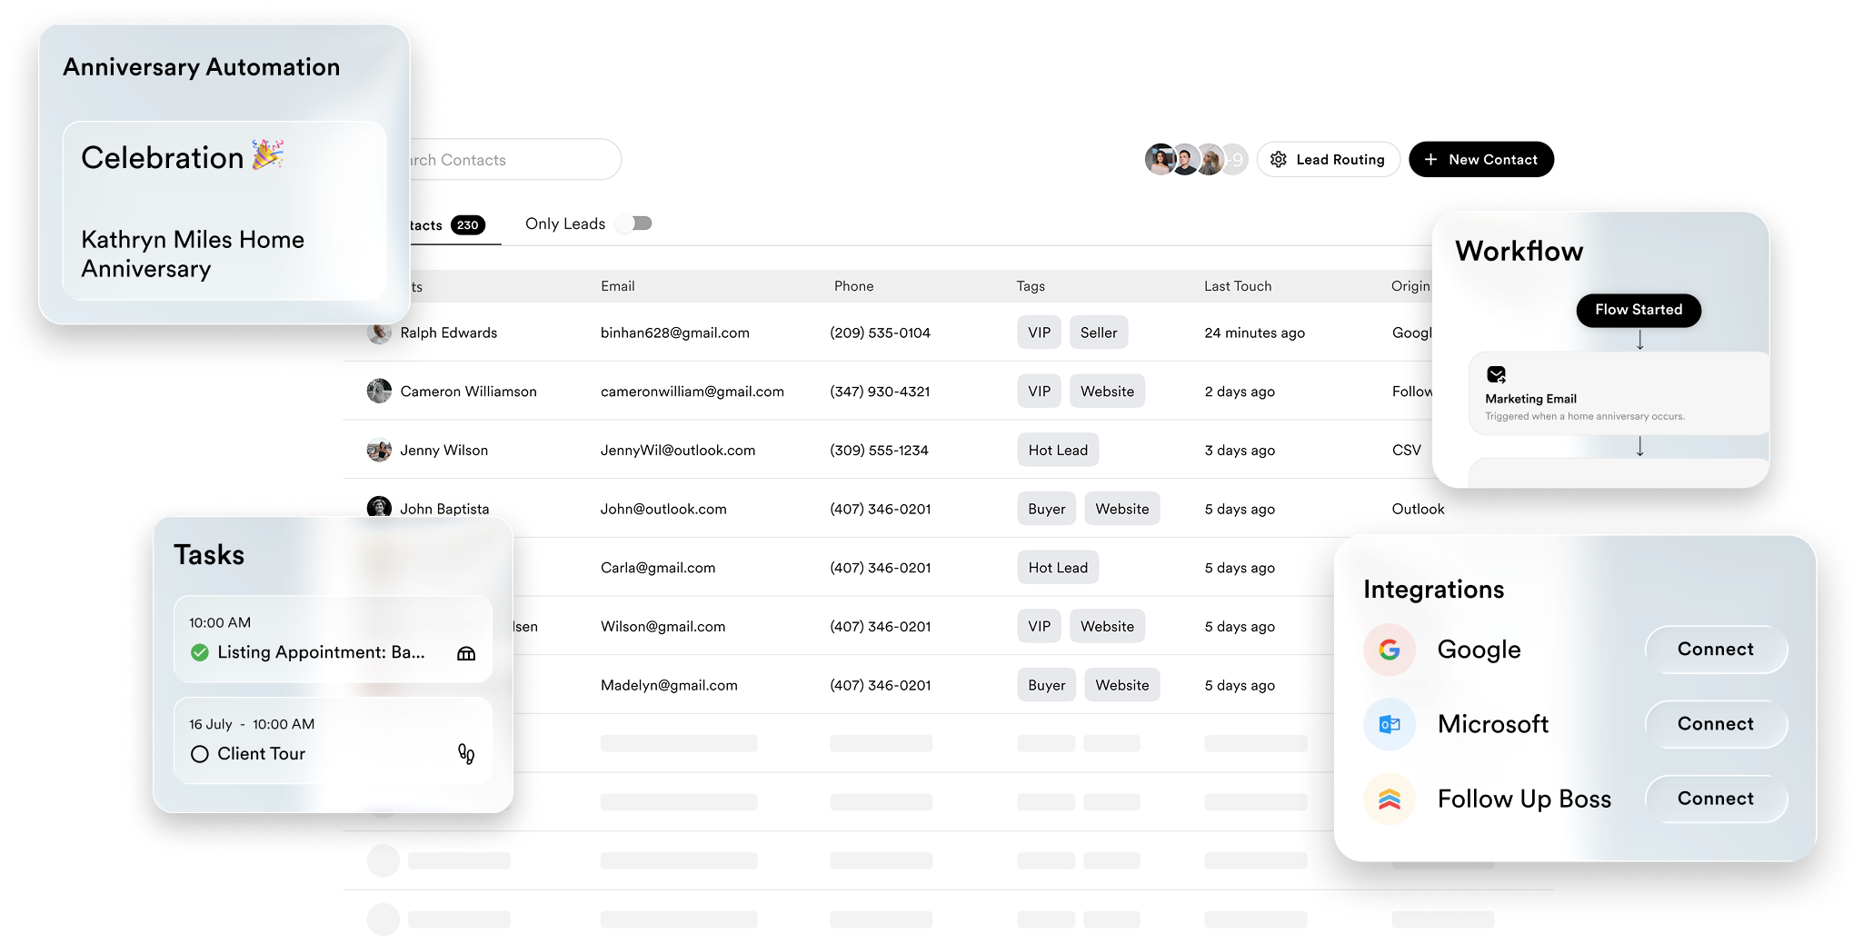
Task: Click the Client Tour footsteps icon
Action: pyautogui.click(x=466, y=754)
